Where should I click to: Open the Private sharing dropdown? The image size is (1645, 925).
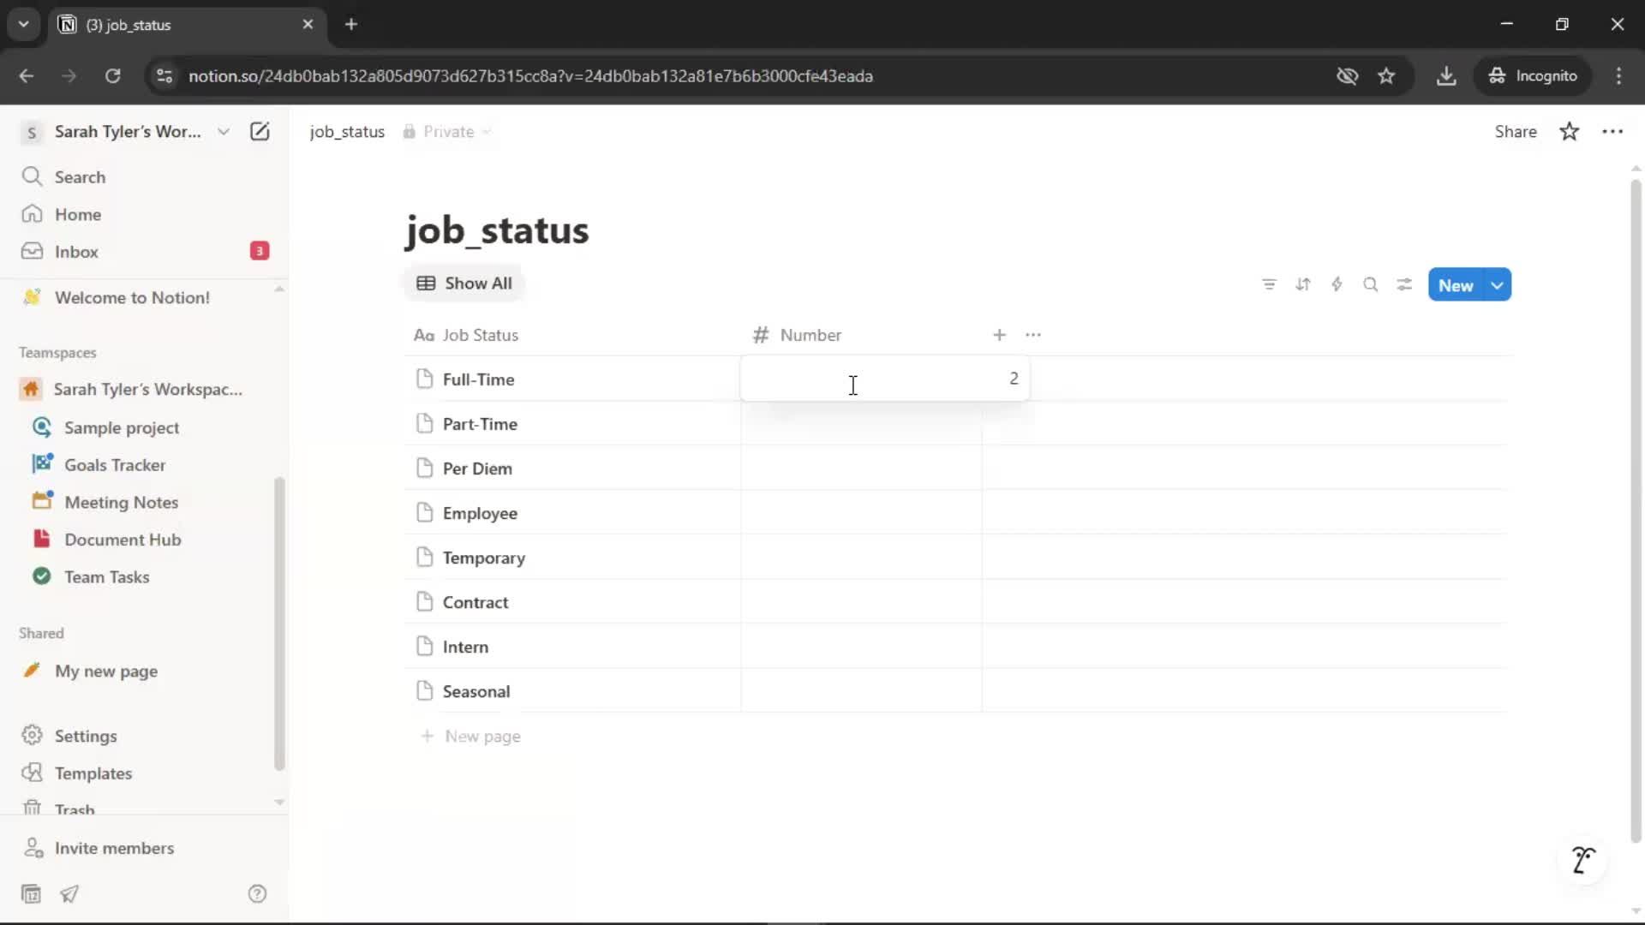click(446, 132)
